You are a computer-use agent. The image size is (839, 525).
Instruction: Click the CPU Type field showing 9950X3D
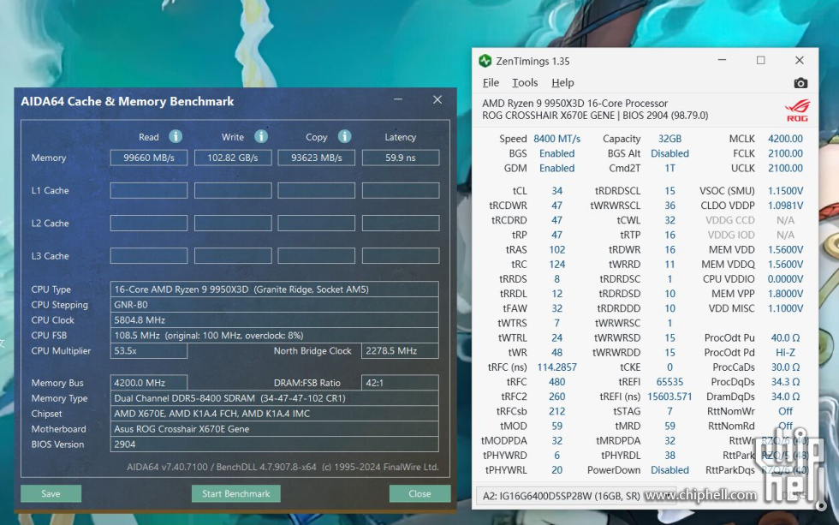coord(275,289)
